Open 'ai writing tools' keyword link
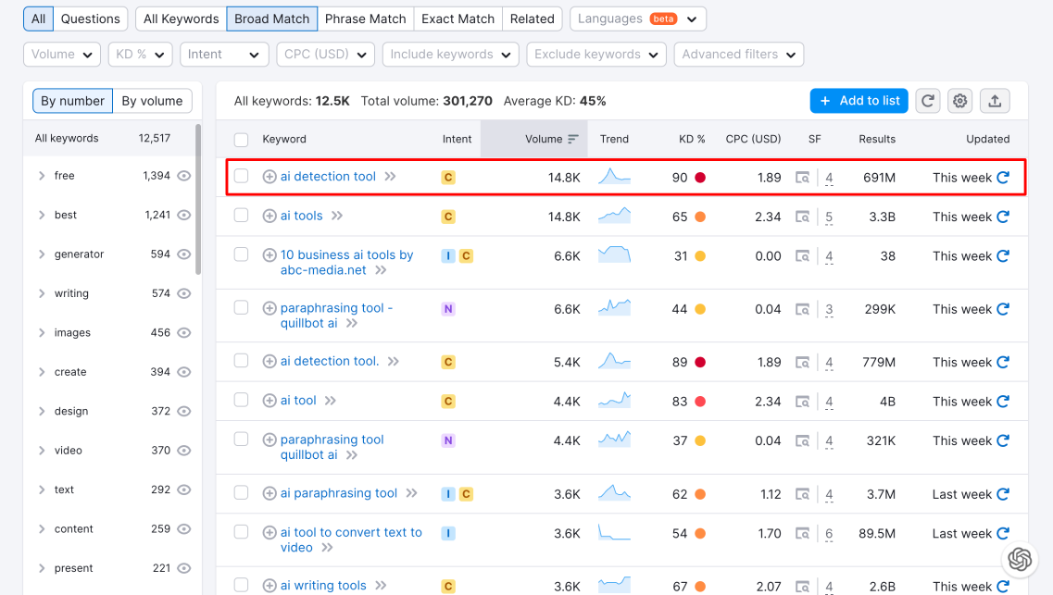1053x595 pixels. 323,585
